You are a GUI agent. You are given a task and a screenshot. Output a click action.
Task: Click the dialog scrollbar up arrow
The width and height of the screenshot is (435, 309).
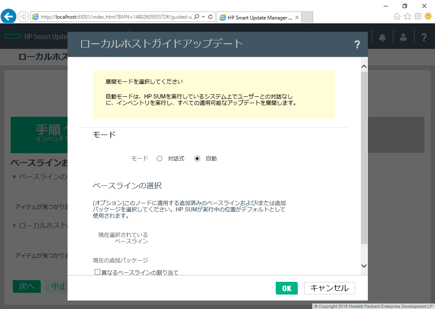[364, 67]
